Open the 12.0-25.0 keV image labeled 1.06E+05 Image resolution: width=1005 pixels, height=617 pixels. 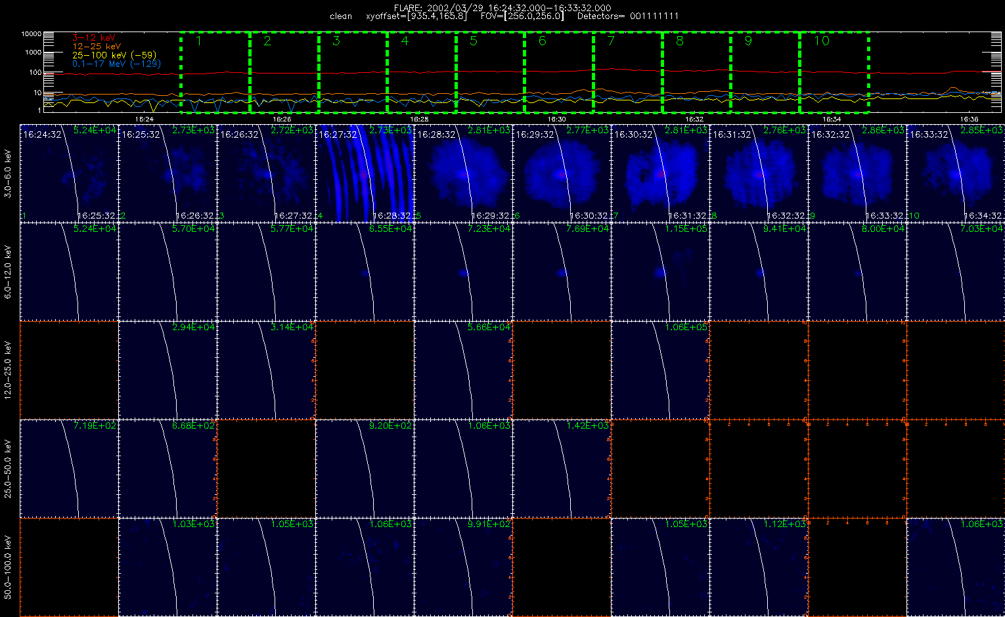pyautogui.click(x=660, y=370)
